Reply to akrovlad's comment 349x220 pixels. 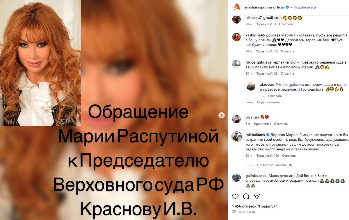coord(275,96)
